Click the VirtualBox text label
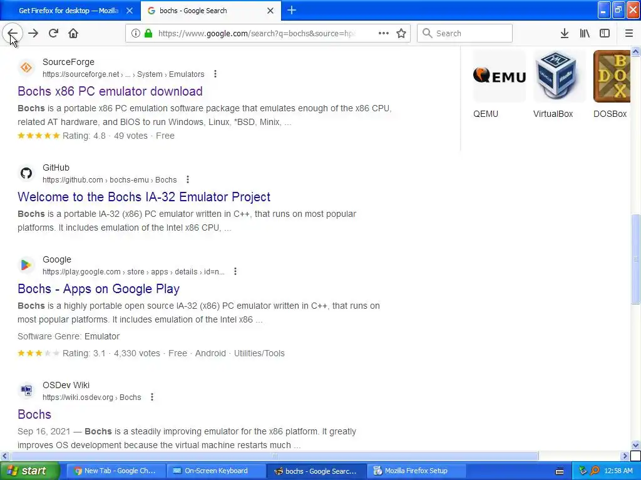This screenshot has width=641, height=480. point(553,114)
